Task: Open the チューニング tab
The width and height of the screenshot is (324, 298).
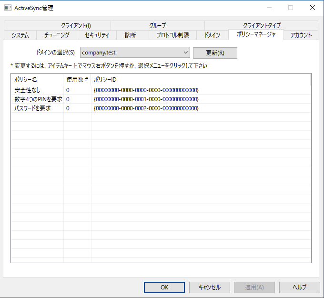Action: [57, 35]
